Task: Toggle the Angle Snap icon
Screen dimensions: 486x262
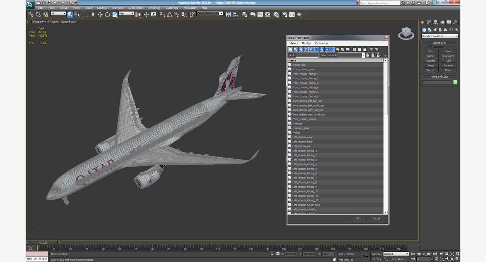Action: click(169, 14)
